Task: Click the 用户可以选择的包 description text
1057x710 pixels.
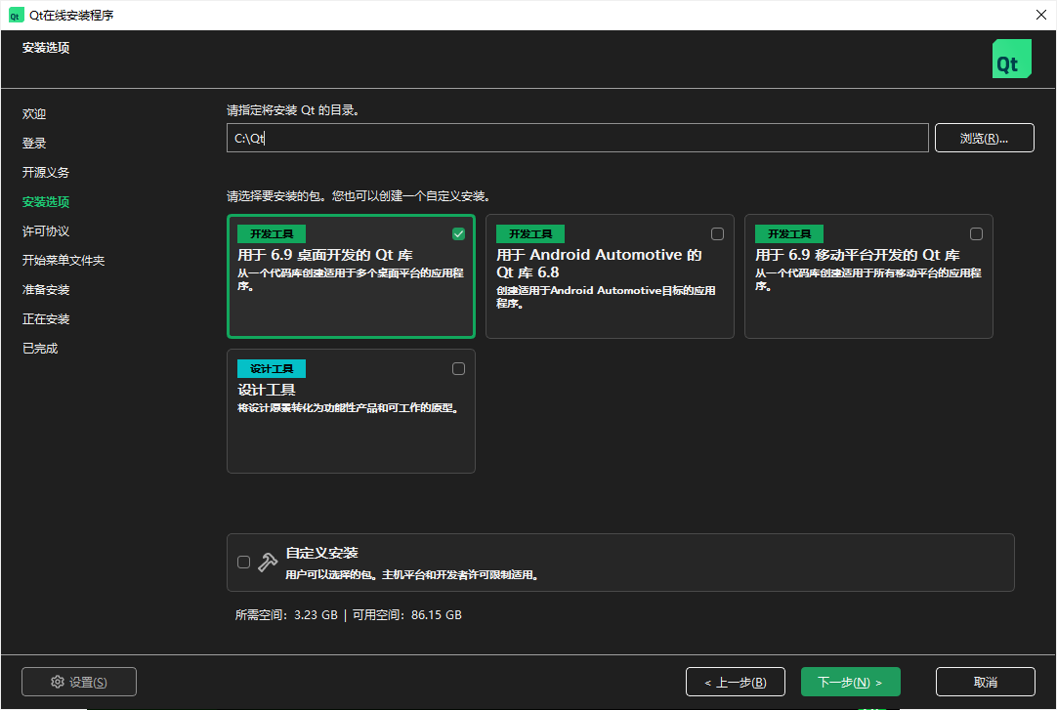Action: click(x=412, y=574)
